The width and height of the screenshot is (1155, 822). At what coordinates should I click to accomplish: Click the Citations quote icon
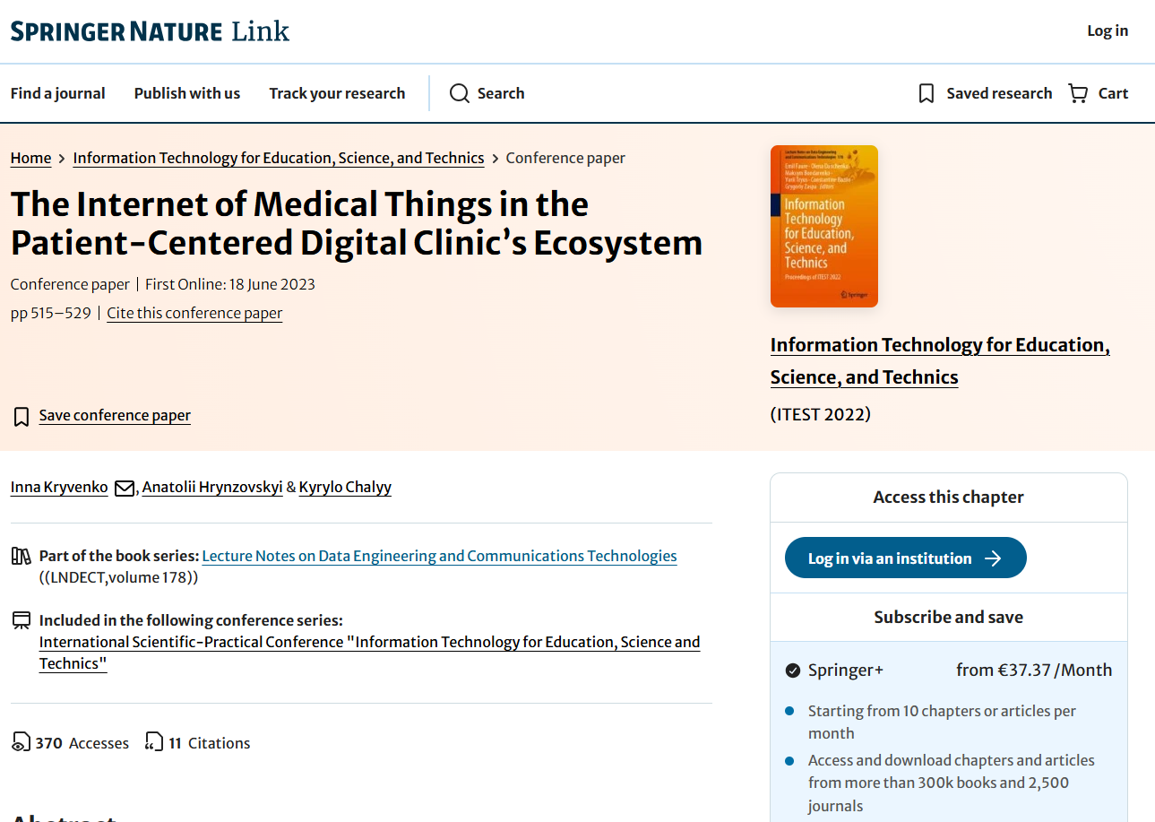click(x=154, y=742)
